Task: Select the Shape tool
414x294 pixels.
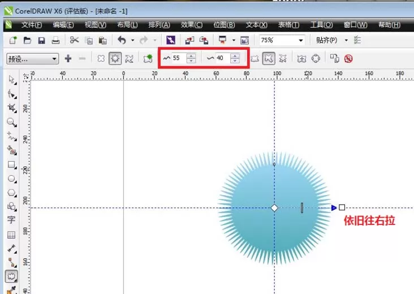Action: 12,94
